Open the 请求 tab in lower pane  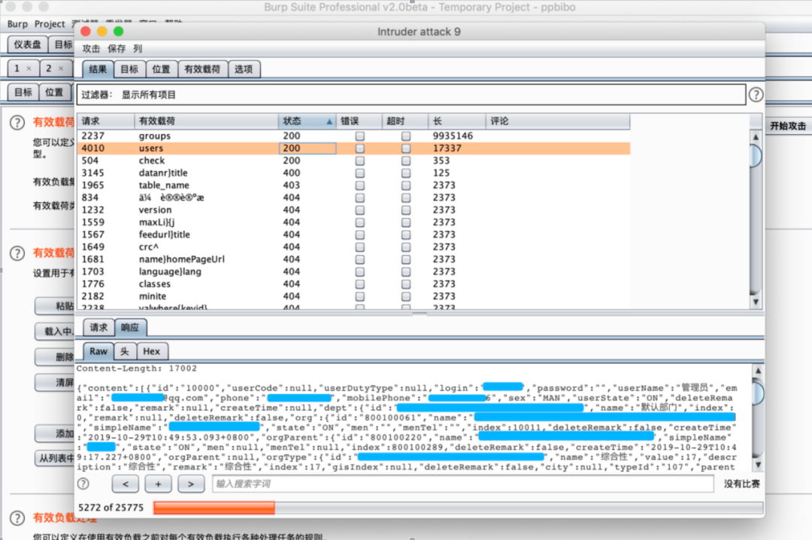[98, 327]
